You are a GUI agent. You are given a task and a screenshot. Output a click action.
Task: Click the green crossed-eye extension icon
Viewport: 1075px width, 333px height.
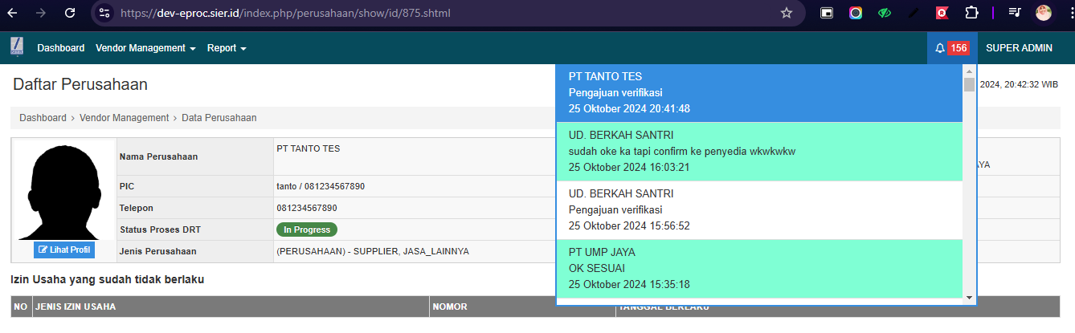tap(885, 13)
